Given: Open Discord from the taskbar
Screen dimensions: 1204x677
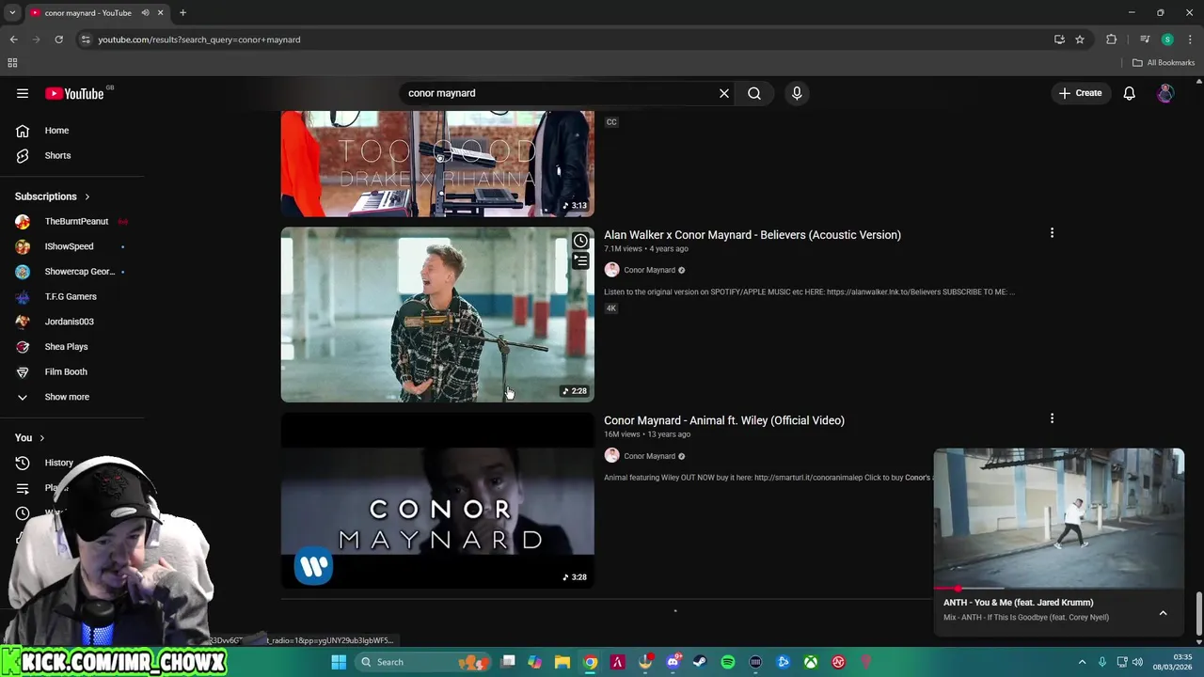Looking at the screenshot, I should click(673, 662).
